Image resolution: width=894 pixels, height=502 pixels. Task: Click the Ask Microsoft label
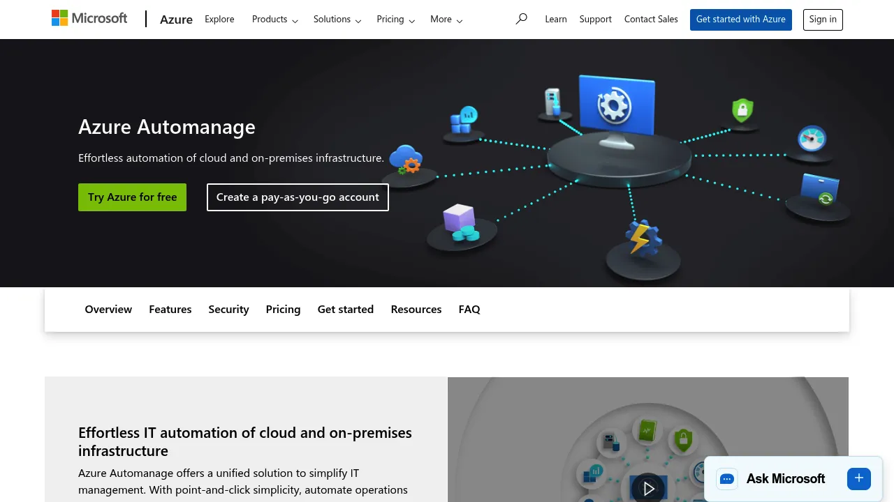tap(786, 479)
